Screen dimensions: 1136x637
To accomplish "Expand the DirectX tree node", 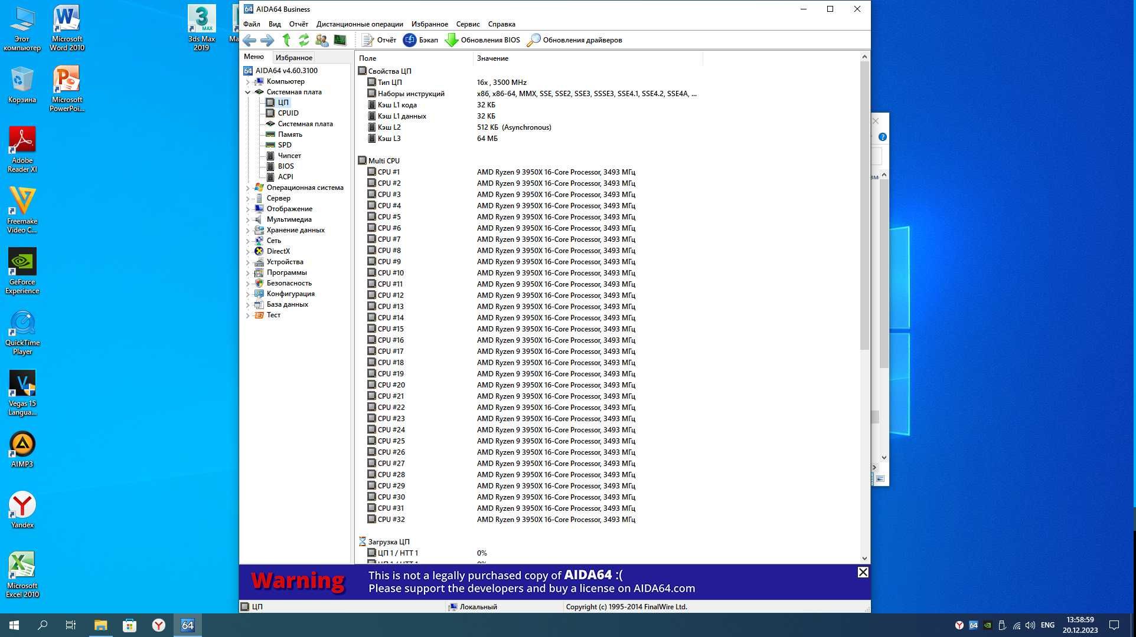I will pos(248,251).
